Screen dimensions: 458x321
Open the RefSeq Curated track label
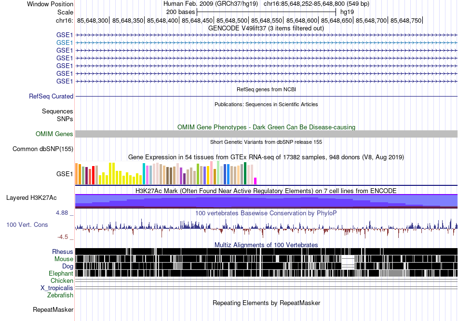[x=51, y=96]
